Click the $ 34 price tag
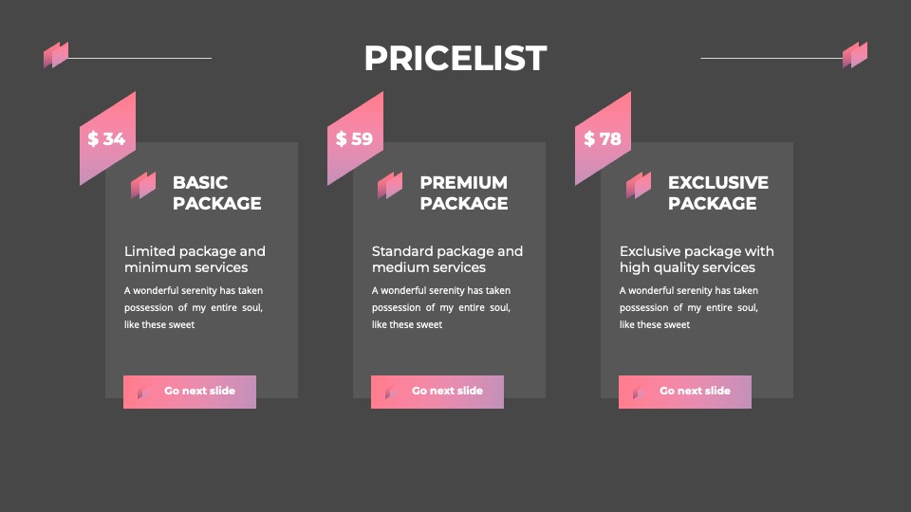Screen dimensions: 911x512 pos(107,138)
